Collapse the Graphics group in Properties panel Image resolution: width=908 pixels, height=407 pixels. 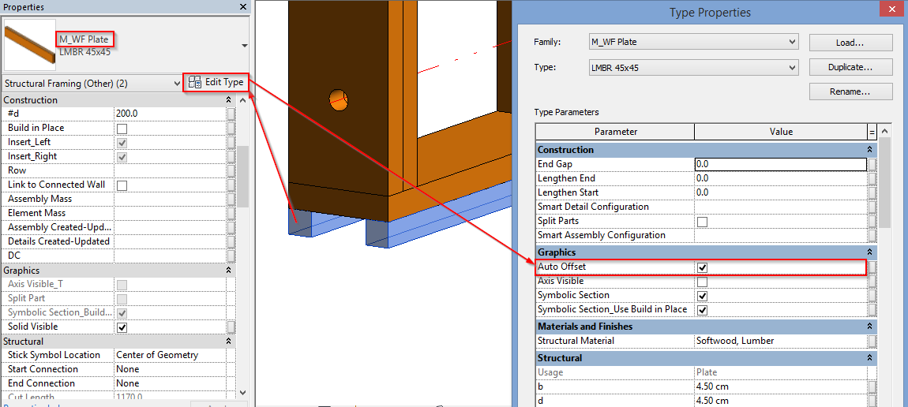pyautogui.click(x=228, y=271)
